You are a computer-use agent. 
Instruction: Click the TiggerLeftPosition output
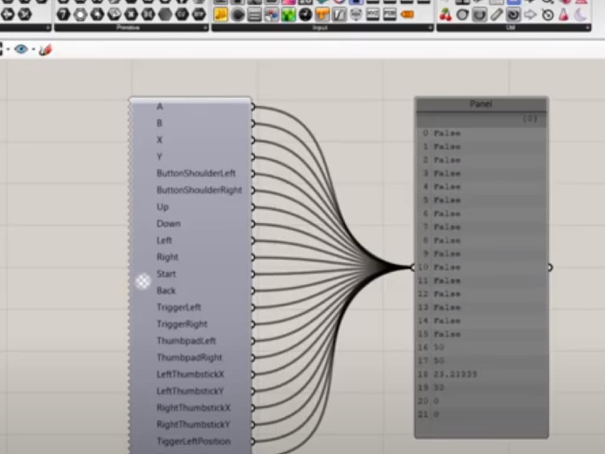[x=194, y=441]
